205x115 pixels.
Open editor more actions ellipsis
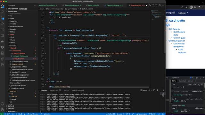click(163, 5)
